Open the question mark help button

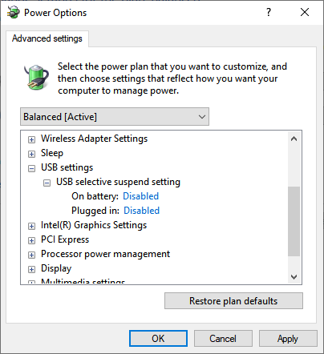coord(269,12)
